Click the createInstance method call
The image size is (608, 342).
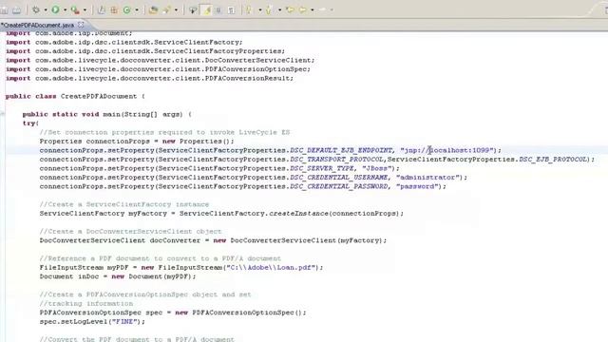click(x=298, y=213)
